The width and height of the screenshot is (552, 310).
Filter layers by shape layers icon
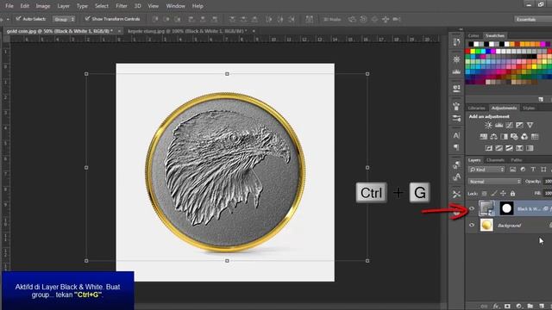pyautogui.click(x=543, y=170)
